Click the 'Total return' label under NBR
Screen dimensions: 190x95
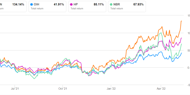(117, 8)
